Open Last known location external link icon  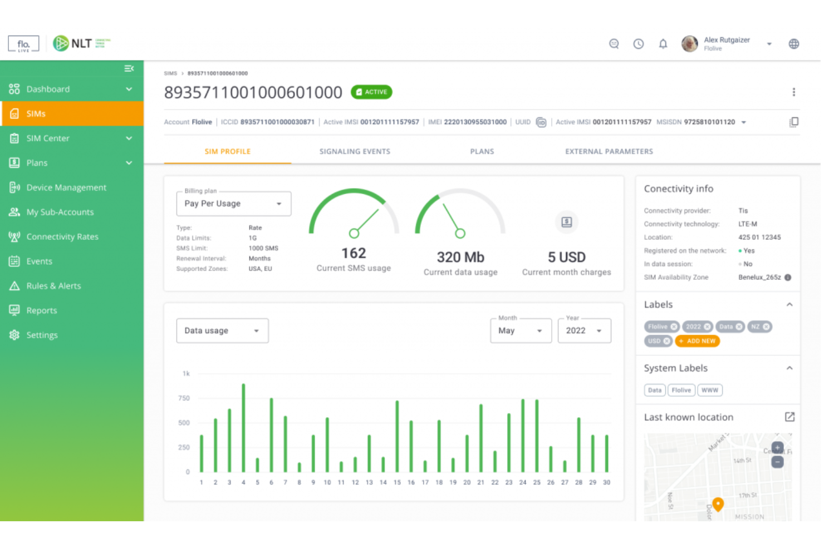tap(790, 417)
